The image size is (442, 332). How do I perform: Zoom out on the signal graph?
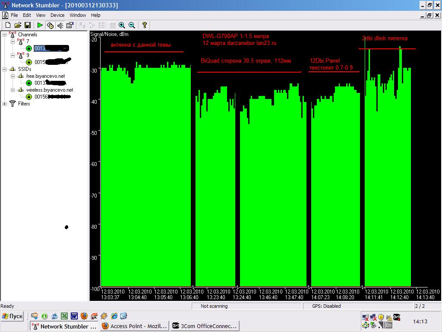[x=132, y=26]
